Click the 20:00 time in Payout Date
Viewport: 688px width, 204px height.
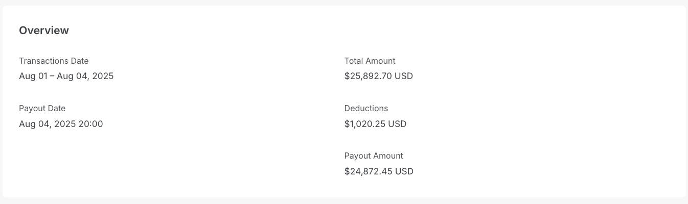click(90, 124)
